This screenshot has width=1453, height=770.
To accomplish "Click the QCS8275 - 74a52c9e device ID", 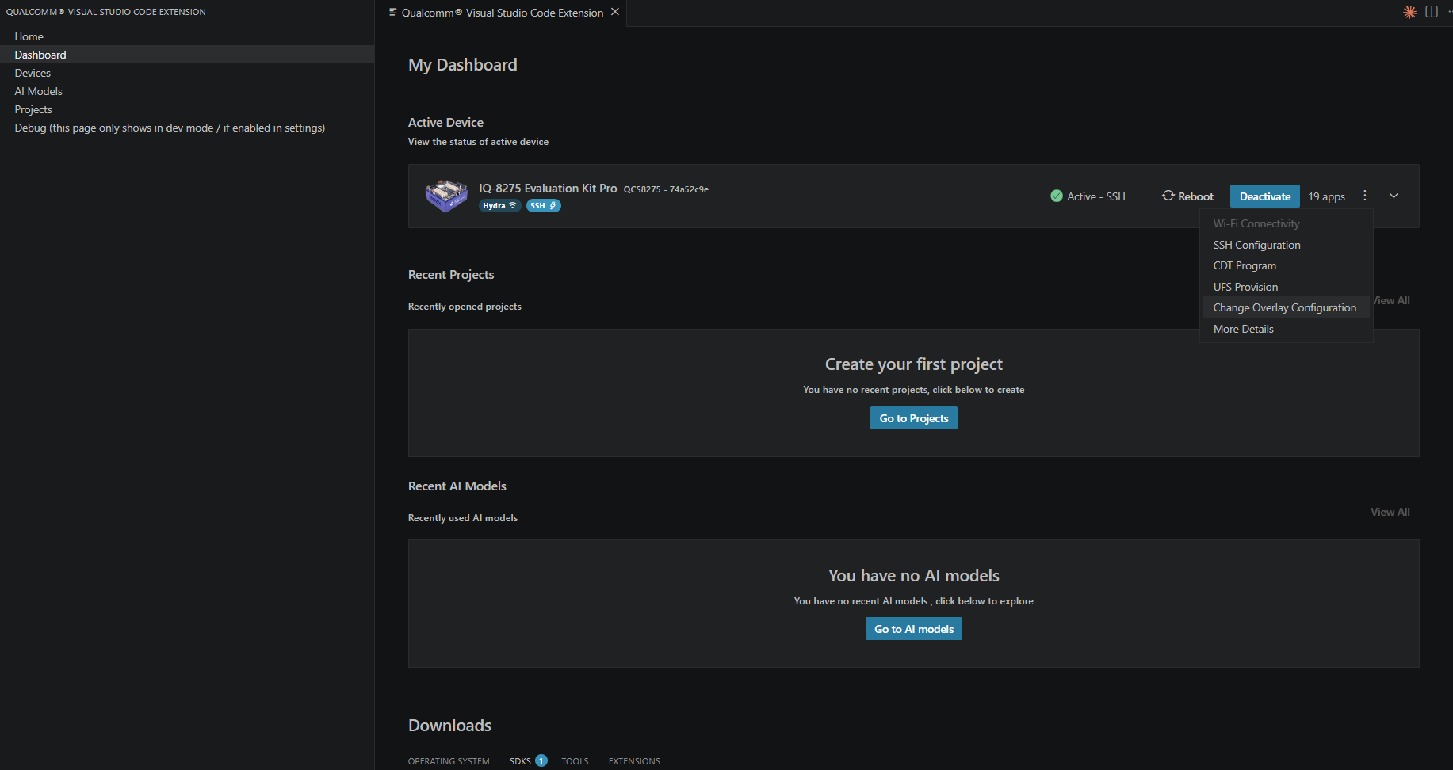I will [x=666, y=189].
